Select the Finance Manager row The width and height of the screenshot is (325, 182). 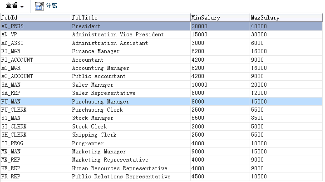(x=96, y=51)
